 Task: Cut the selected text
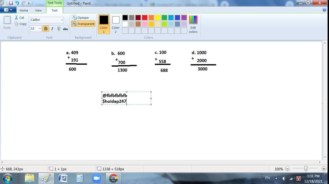click(19, 18)
